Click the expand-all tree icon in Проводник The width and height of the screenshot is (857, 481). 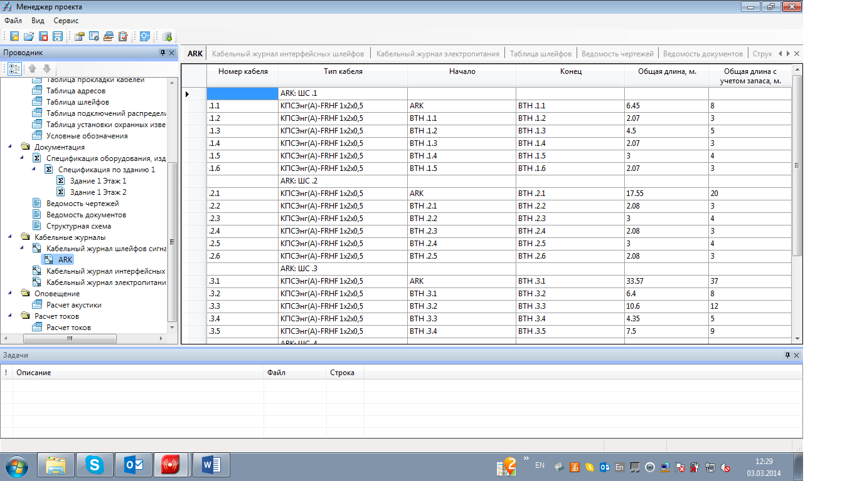point(14,68)
